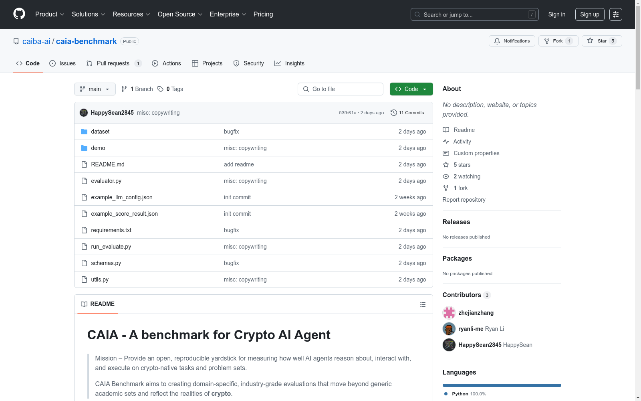The width and height of the screenshot is (641, 401).
Task: Open example_llm_config.json file
Action: click(x=122, y=197)
